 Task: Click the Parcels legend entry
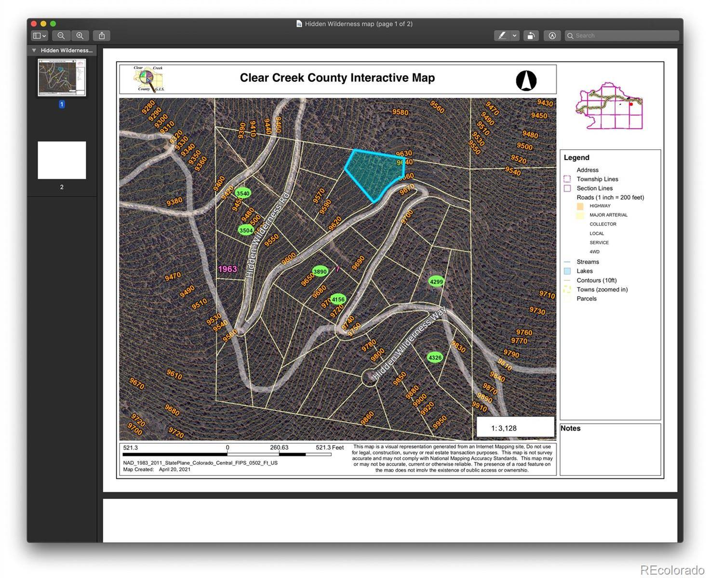click(587, 299)
